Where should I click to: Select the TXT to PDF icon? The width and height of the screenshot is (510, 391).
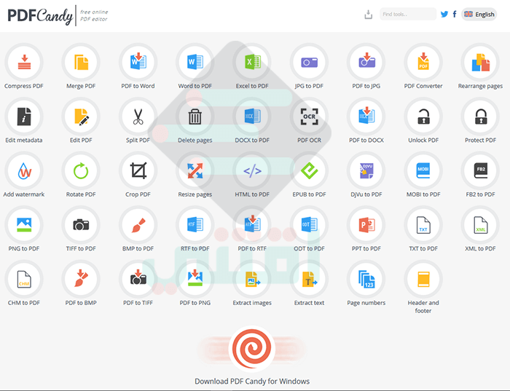(423, 224)
